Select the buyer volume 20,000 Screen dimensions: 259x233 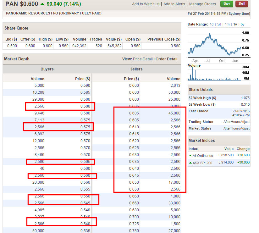(x=38, y=182)
